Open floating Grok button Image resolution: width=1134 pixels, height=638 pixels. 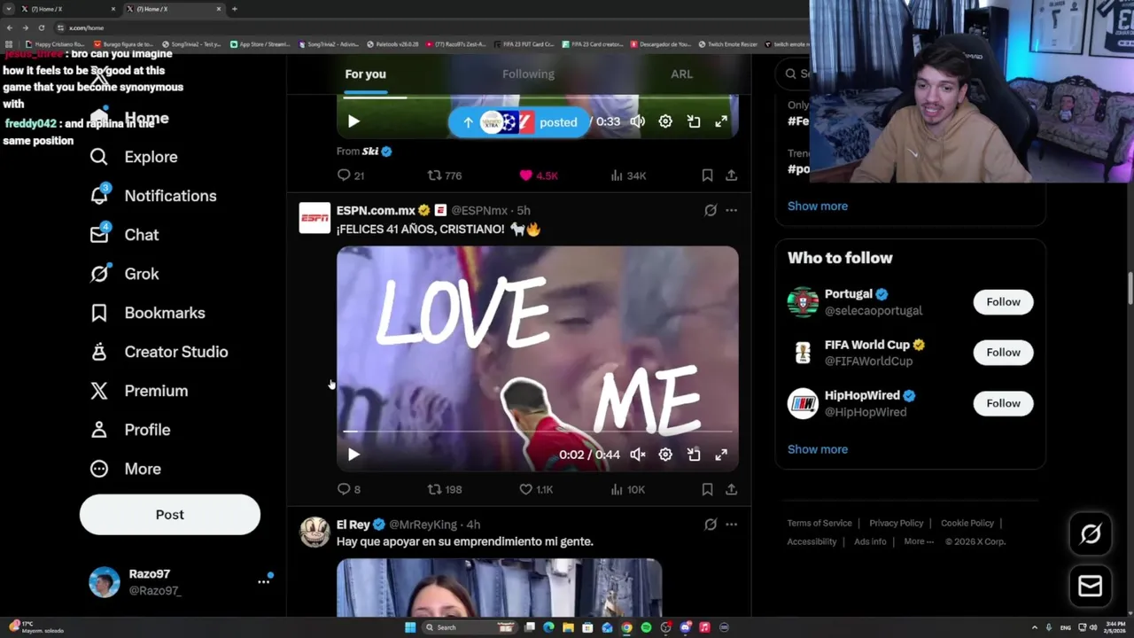pyautogui.click(x=1091, y=533)
